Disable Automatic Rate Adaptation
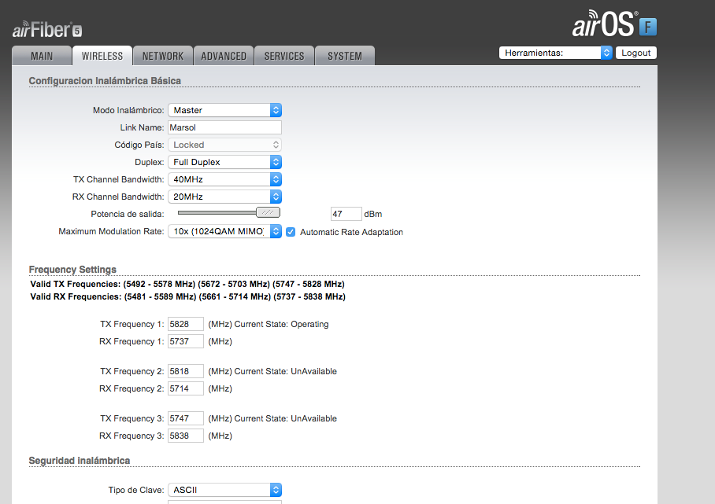The width and height of the screenshot is (715, 504). [291, 232]
